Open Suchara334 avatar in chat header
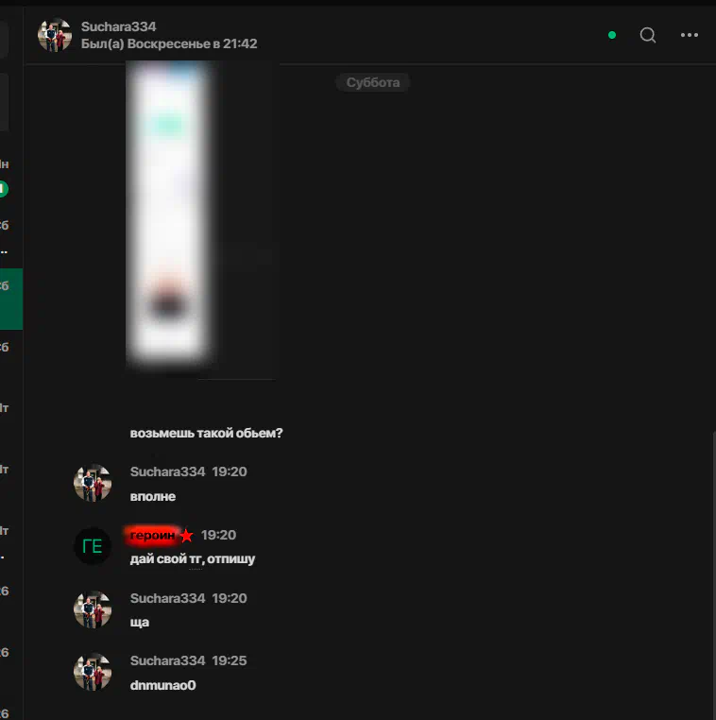The width and height of the screenshot is (716, 720). (x=55, y=35)
